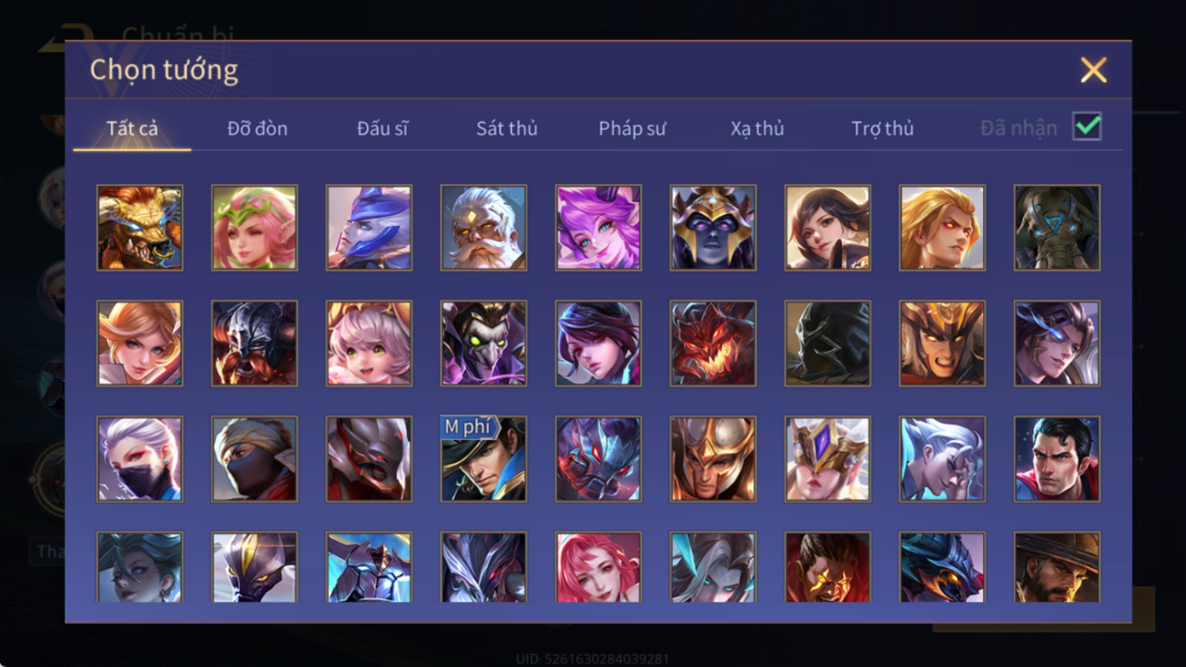Switch to the 'Đỡ đòn' tab
The height and width of the screenshot is (667, 1186).
[x=257, y=128]
